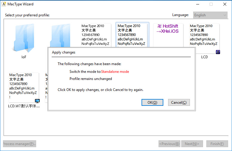232x151 pixels.
Task: Click the Finish button
Action: (217, 144)
